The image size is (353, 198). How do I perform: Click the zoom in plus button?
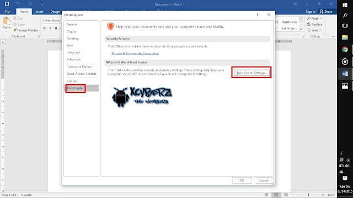323,195
